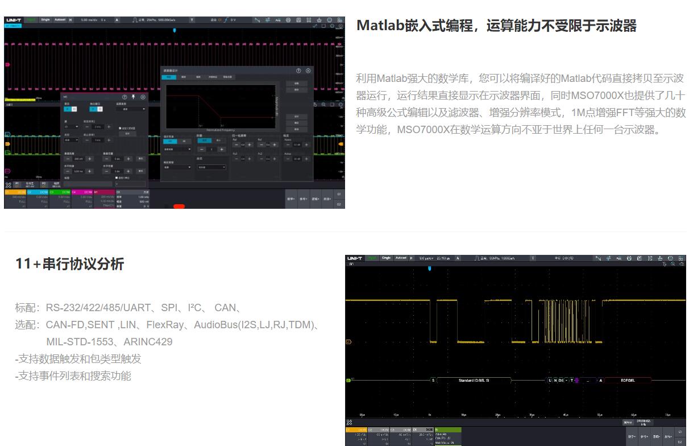Select the C1 channel tab in the CAN-FD oscilloscope
689x446 pixels.
(x=356, y=430)
